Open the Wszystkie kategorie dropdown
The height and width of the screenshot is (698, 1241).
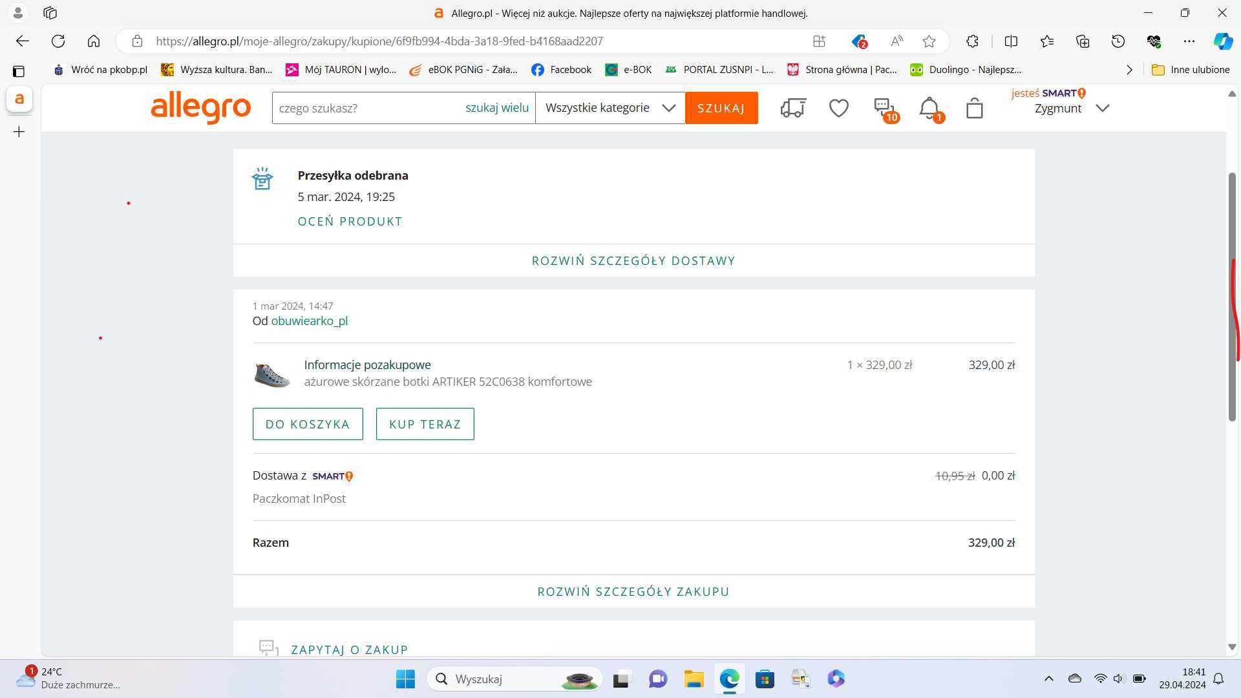(610, 108)
